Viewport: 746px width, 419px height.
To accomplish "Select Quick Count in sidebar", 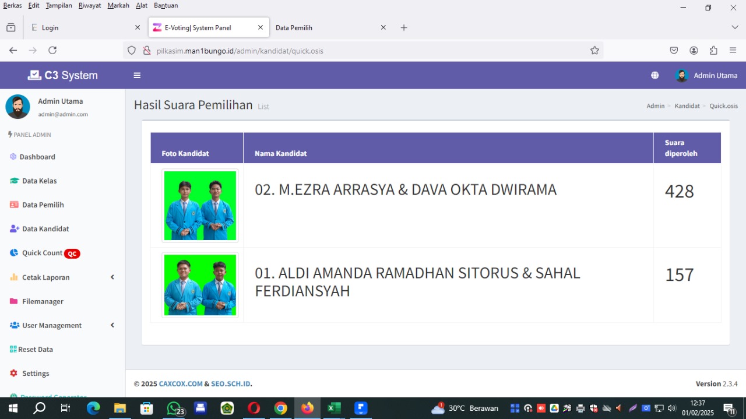I will pos(42,253).
